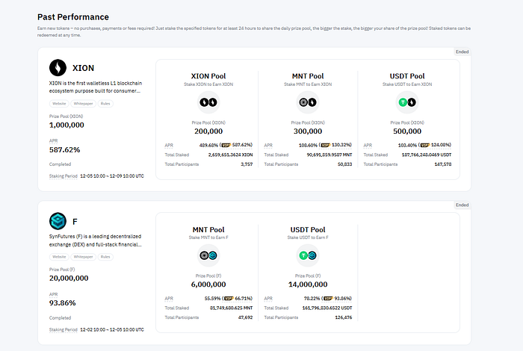Click the XION project title

click(84, 68)
